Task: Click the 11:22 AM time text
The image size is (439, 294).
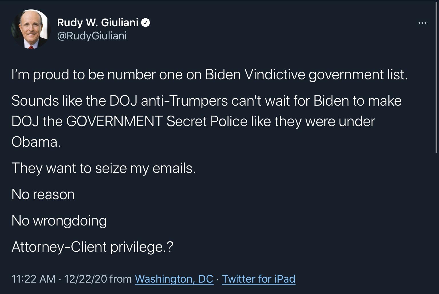Action: click(34, 279)
